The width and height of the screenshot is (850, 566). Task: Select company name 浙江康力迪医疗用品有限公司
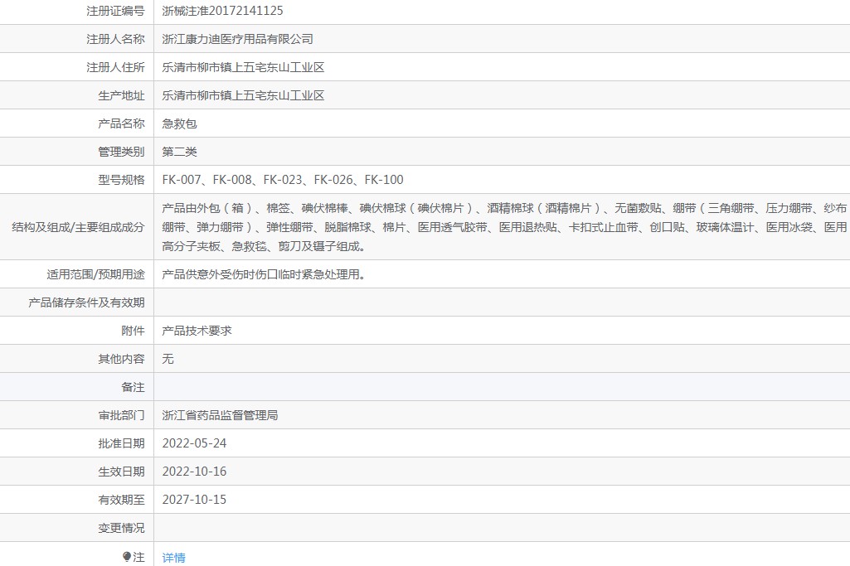[237, 39]
